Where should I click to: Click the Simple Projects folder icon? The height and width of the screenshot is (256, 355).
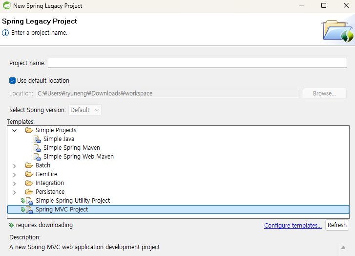pos(29,130)
